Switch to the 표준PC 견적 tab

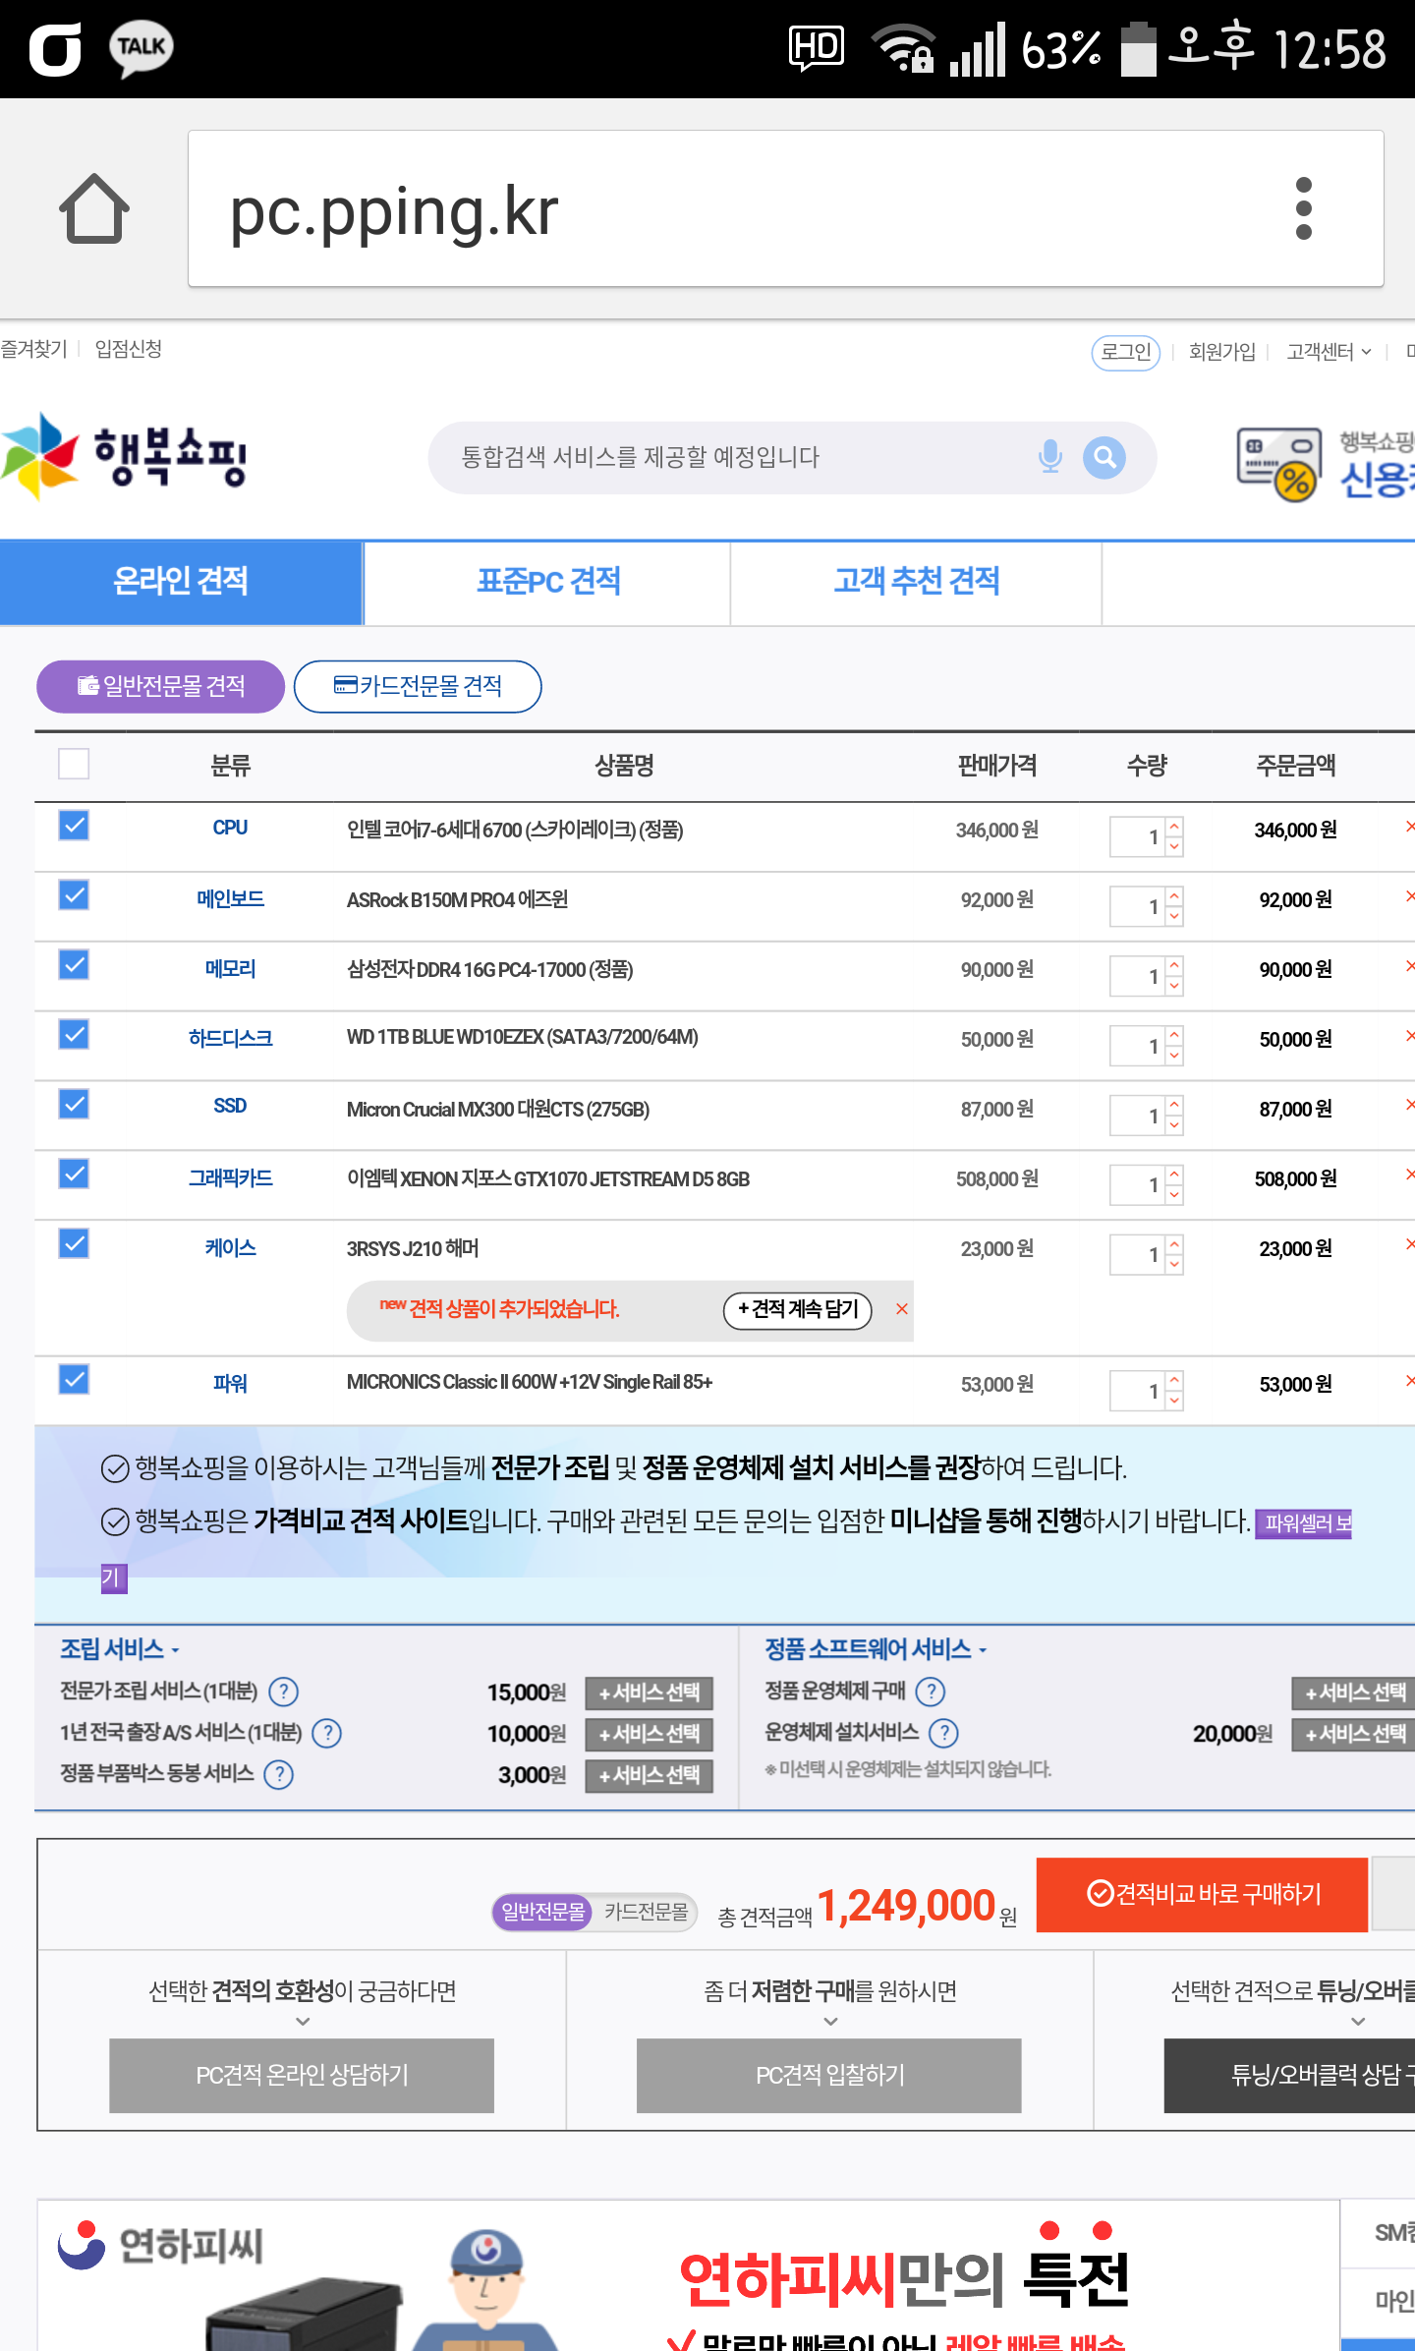point(547,582)
